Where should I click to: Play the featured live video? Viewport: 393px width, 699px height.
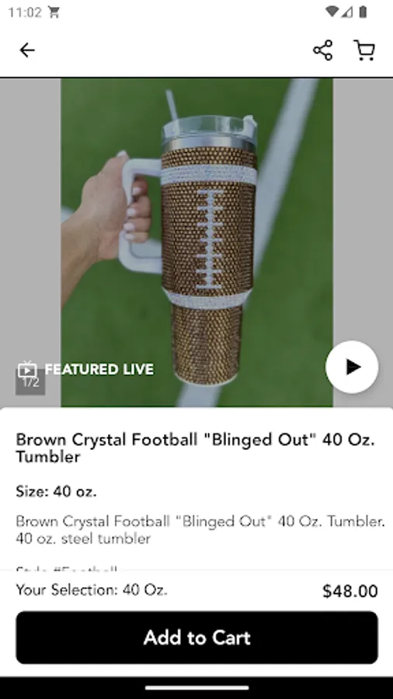coord(352,367)
